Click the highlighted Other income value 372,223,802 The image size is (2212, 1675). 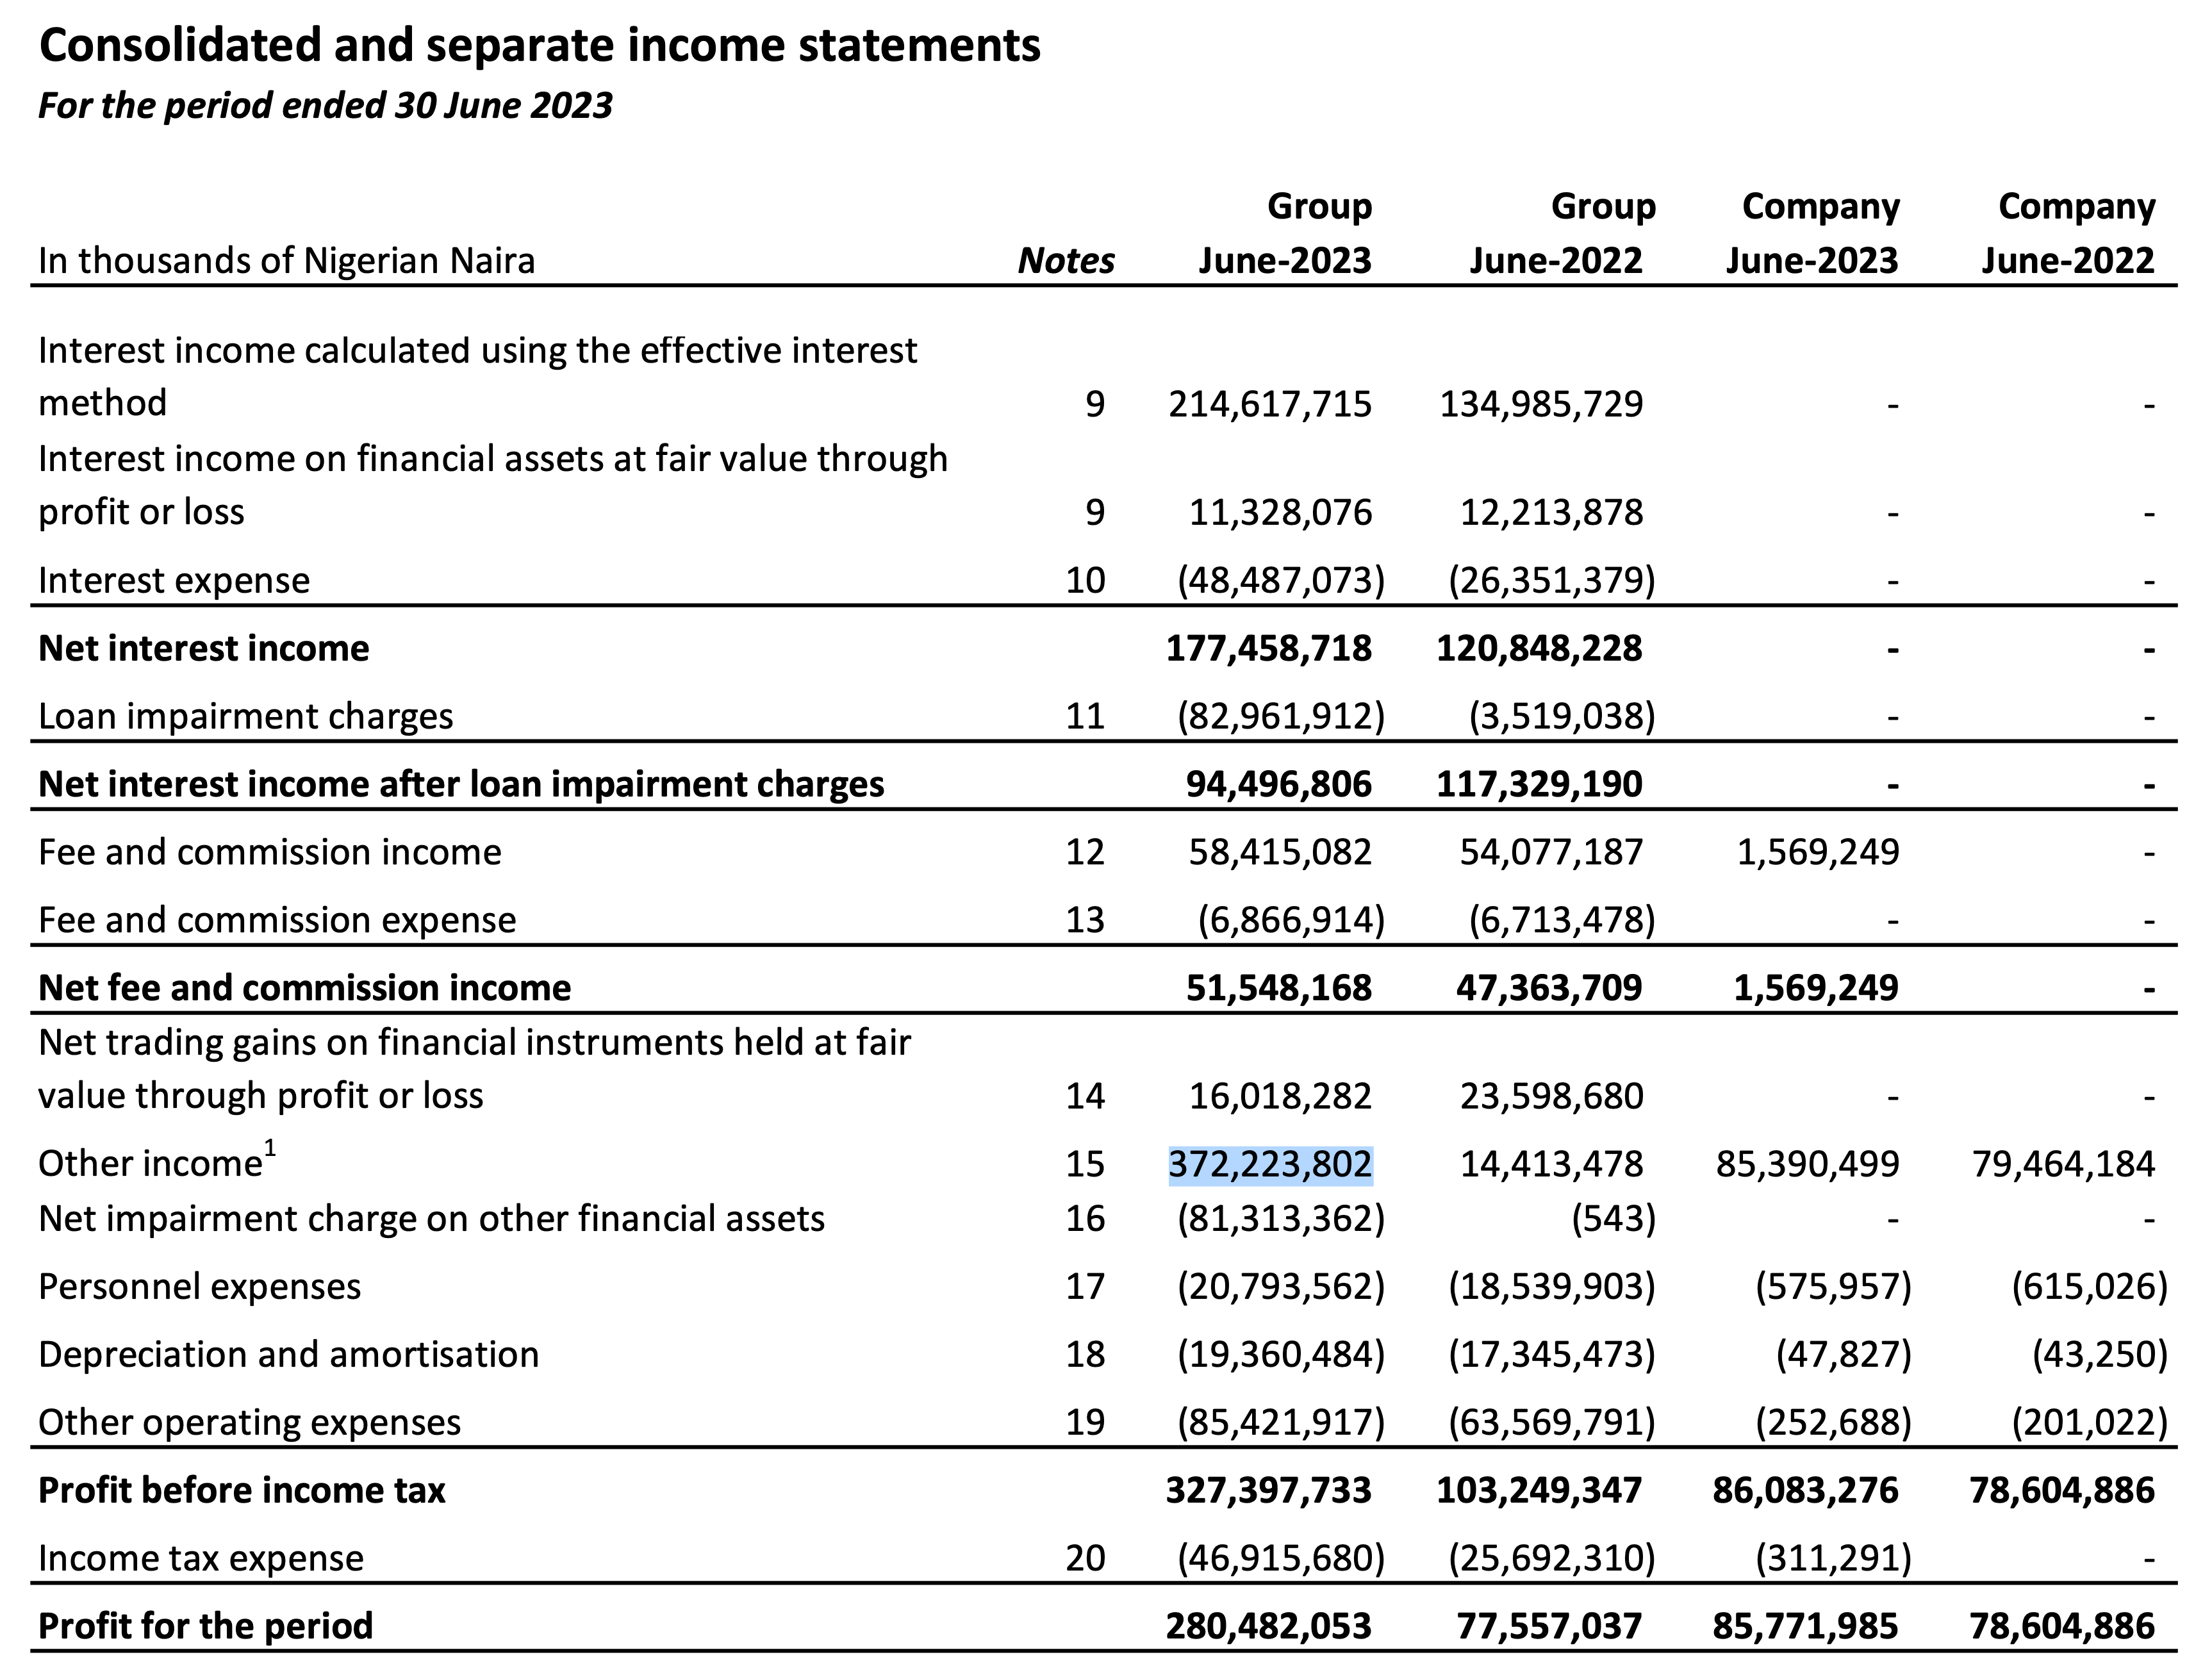pyautogui.click(x=1270, y=1164)
